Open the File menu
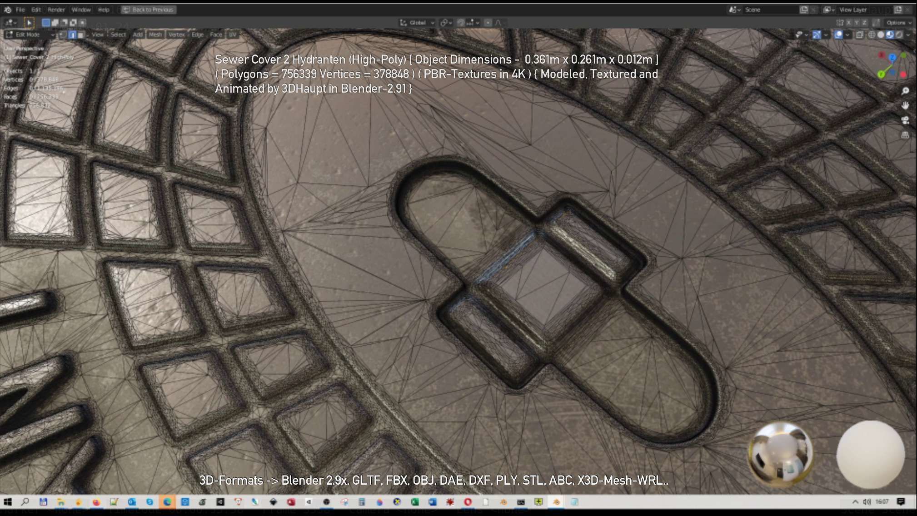917x516 pixels. [x=20, y=10]
